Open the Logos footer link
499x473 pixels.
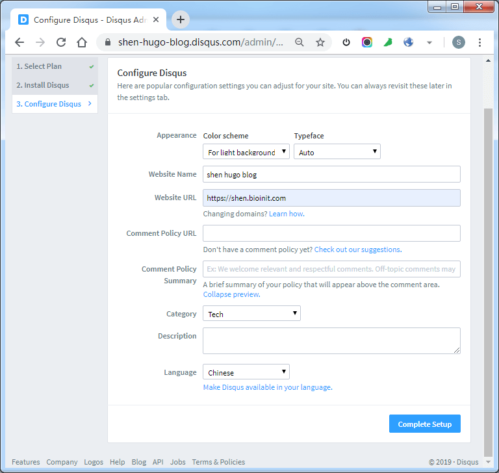click(x=94, y=462)
